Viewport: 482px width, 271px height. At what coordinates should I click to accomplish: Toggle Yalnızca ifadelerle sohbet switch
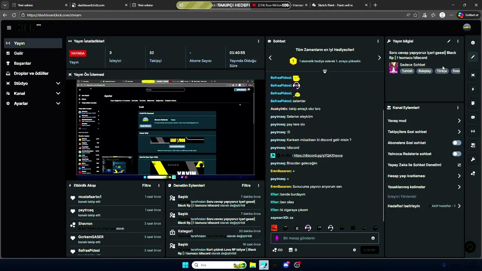457,154
